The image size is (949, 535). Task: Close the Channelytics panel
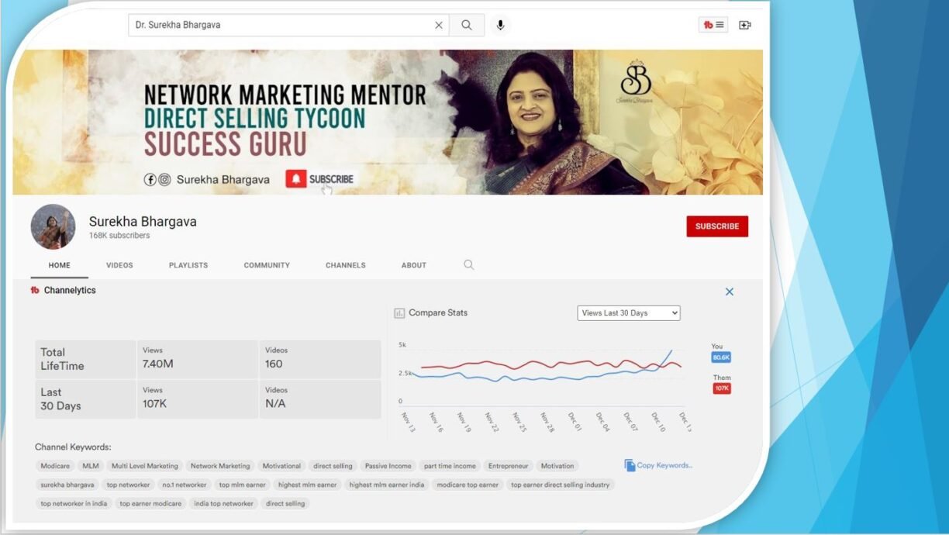pos(729,292)
